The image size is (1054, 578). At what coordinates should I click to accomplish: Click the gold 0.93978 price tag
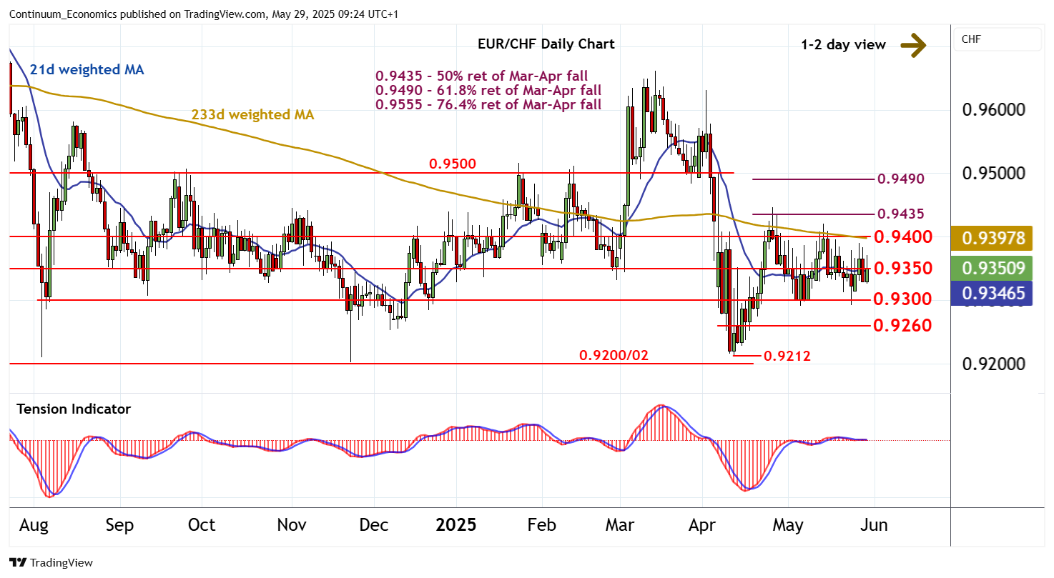998,238
